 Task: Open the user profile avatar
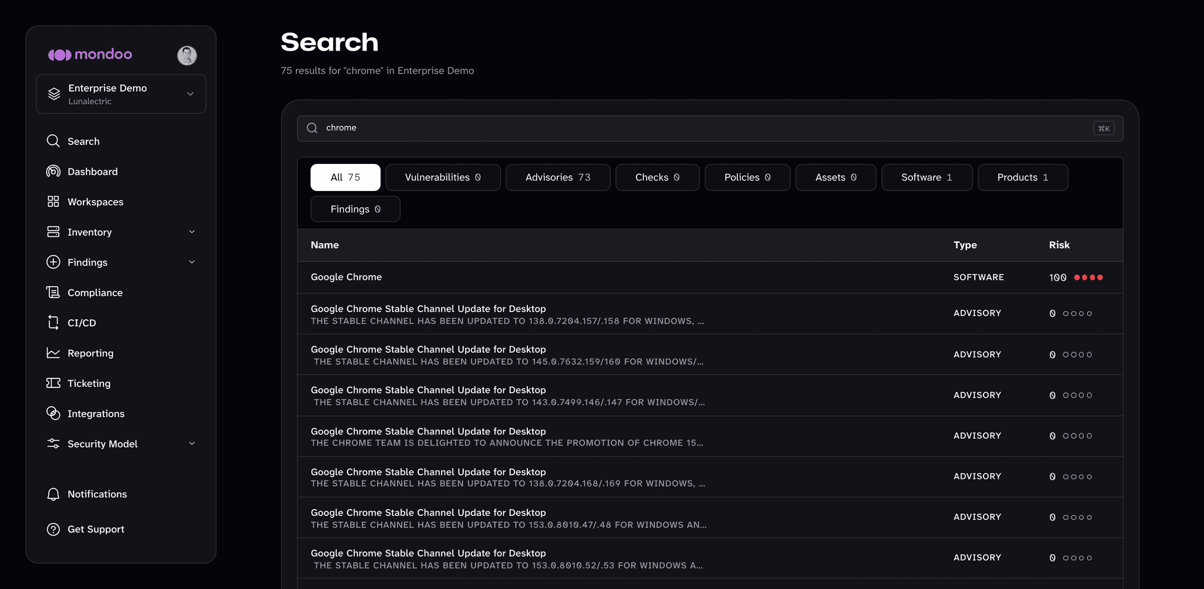coord(187,55)
